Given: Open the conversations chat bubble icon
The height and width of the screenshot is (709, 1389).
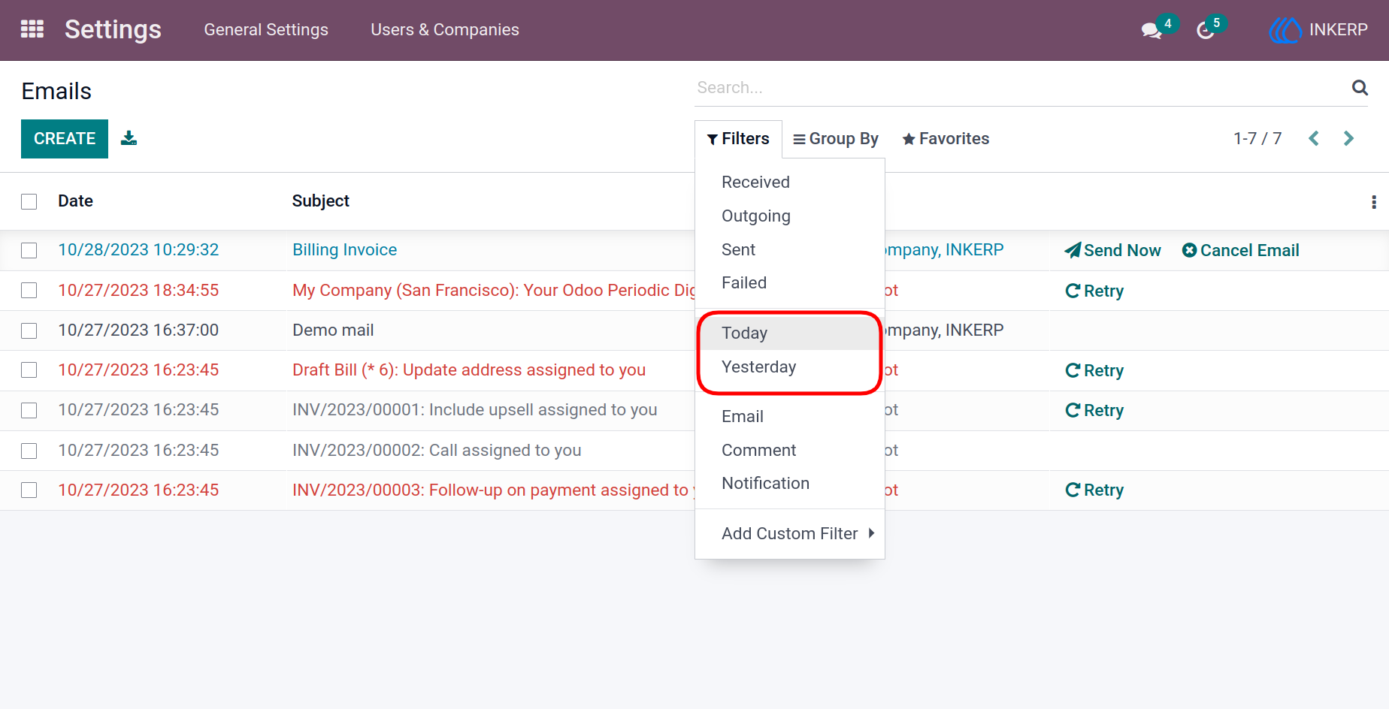Looking at the screenshot, I should point(1151,30).
